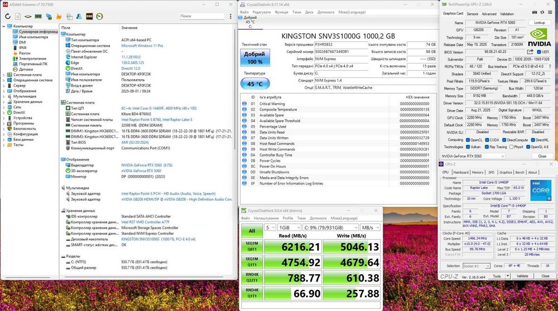Click the Bus Interface question mark in GPU-Z
Viewport: 558px width, 311px height.
550,66
